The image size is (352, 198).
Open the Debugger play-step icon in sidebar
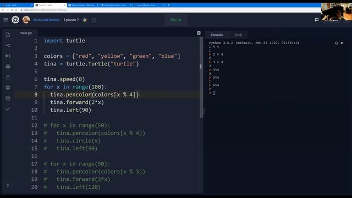pos(8,56)
